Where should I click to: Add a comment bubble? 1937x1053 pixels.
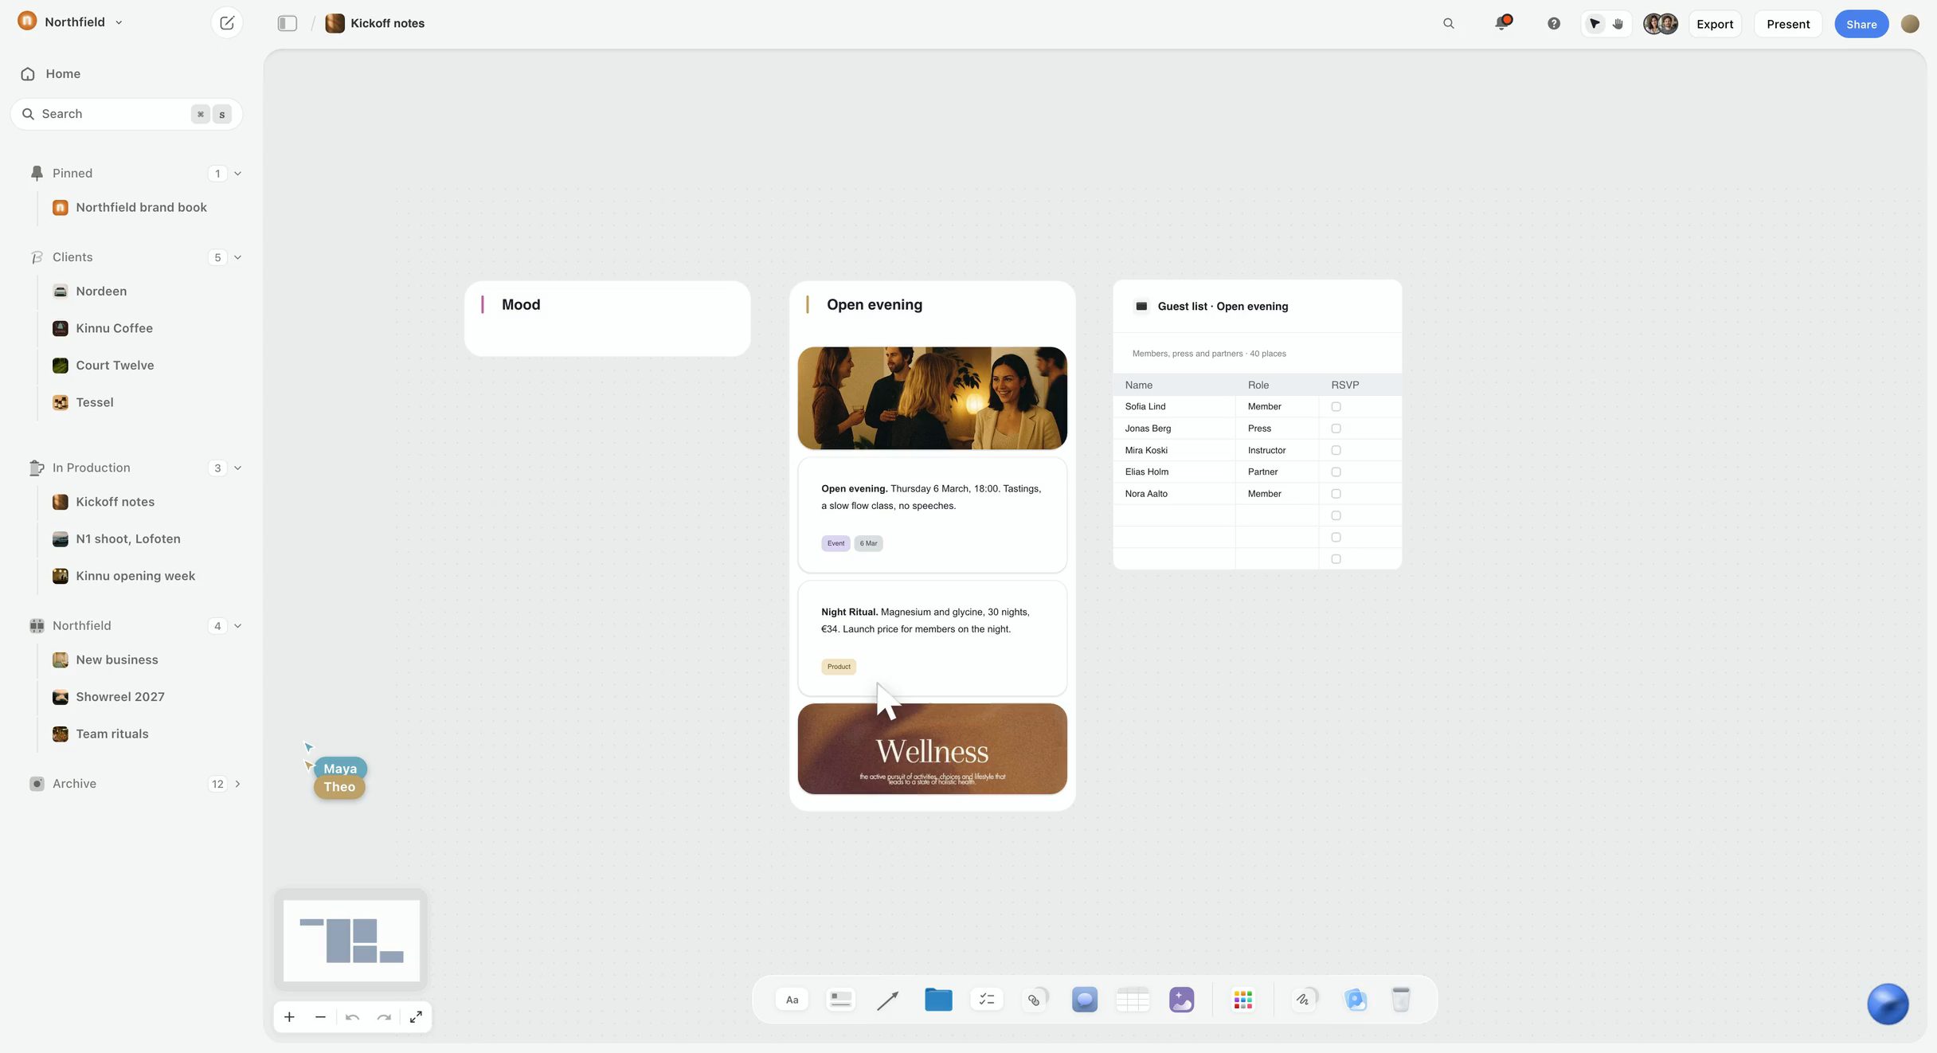click(1084, 999)
